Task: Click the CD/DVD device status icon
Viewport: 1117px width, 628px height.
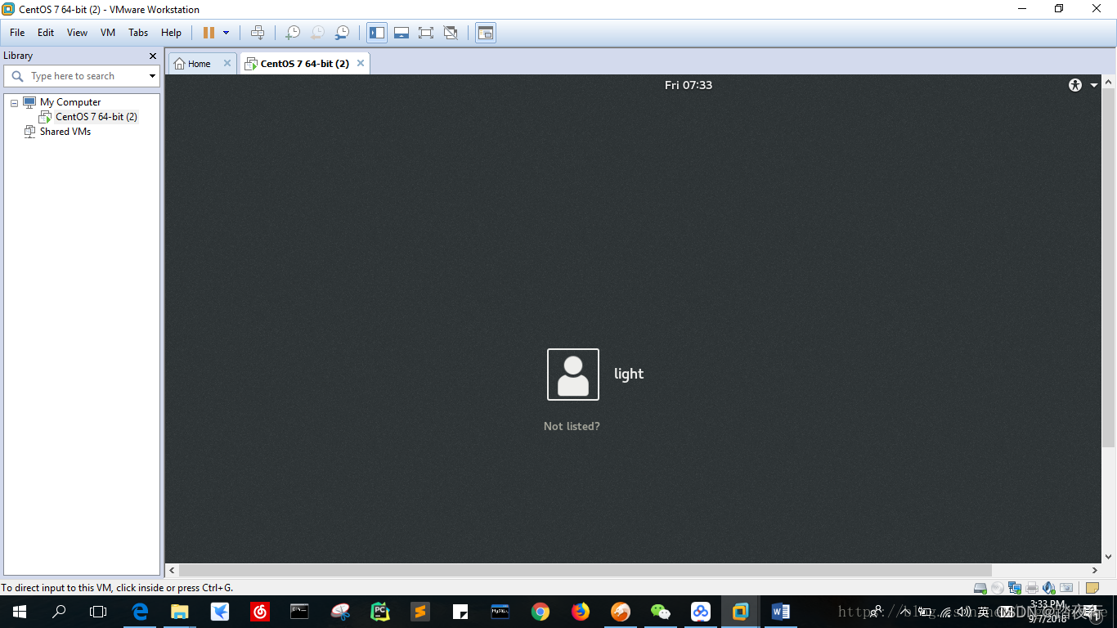Action: pyautogui.click(x=998, y=588)
